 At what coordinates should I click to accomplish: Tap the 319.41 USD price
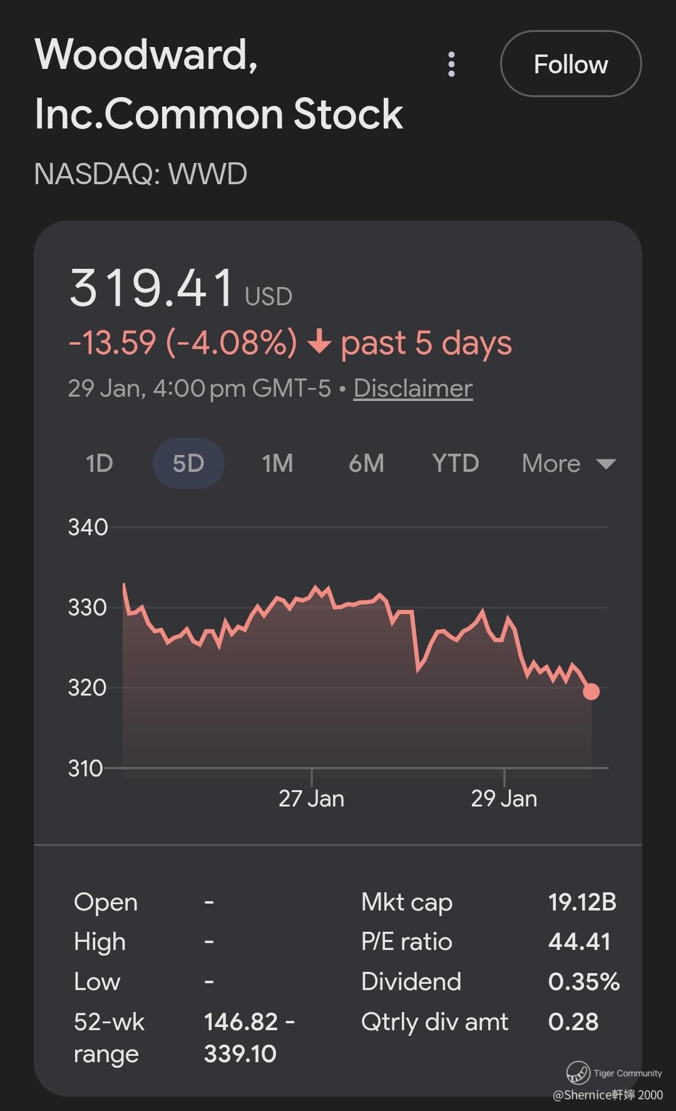(180, 289)
